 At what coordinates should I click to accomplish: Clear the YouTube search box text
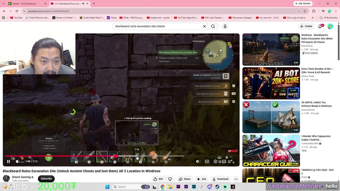click(x=205, y=26)
